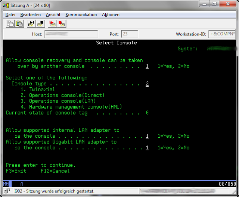Click the black stop macro icon

[x=40, y=24]
